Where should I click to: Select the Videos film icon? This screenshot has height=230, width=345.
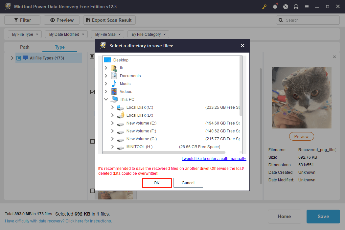click(x=114, y=92)
